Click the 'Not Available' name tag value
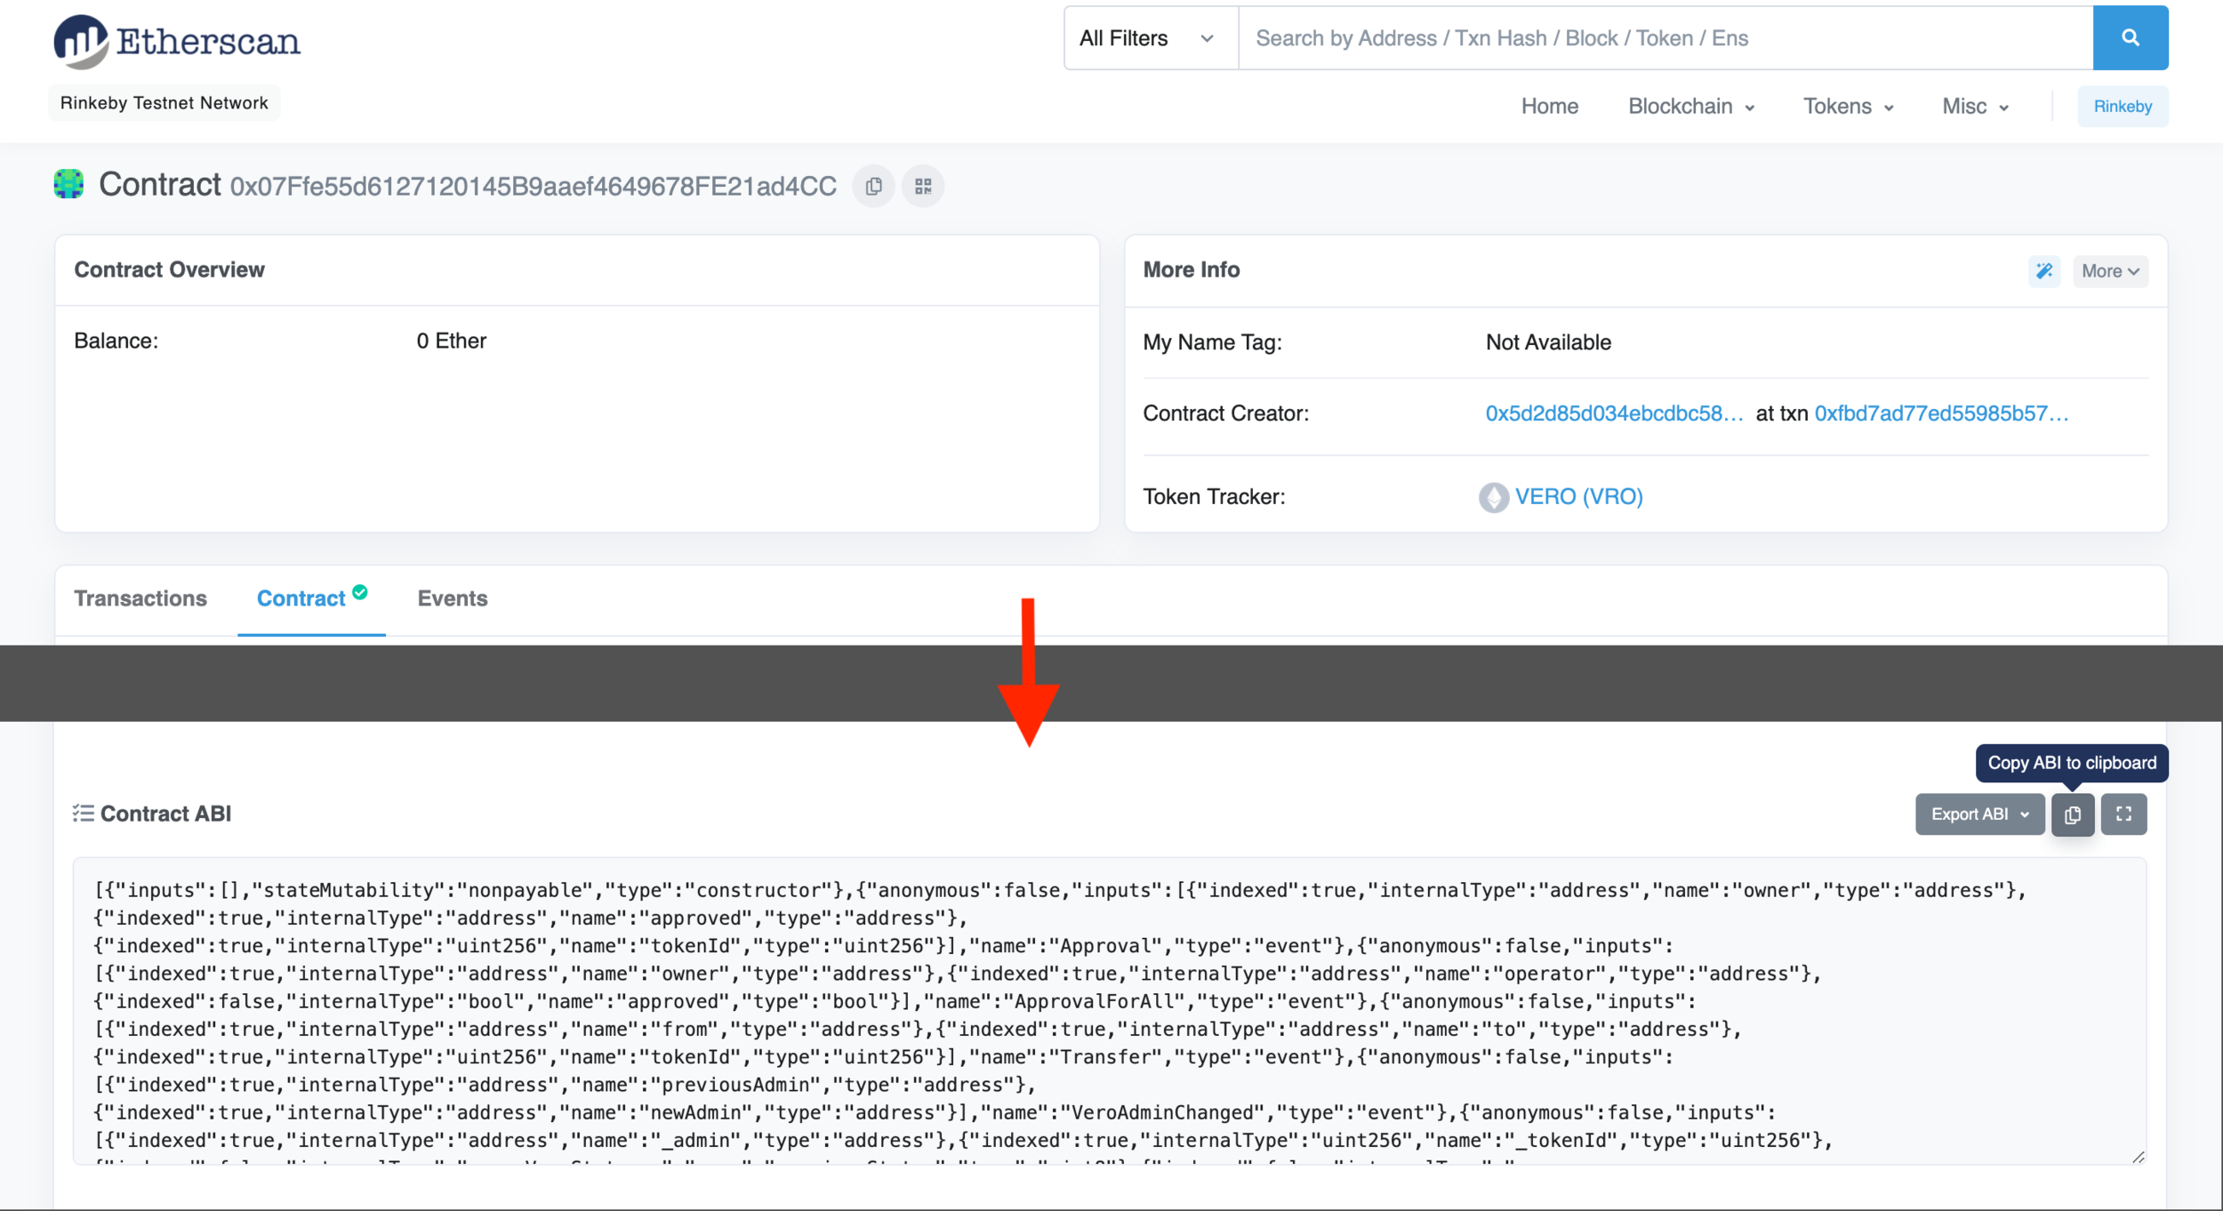Image resolution: width=2223 pixels, height=1211 pixels. point(1548,342)
